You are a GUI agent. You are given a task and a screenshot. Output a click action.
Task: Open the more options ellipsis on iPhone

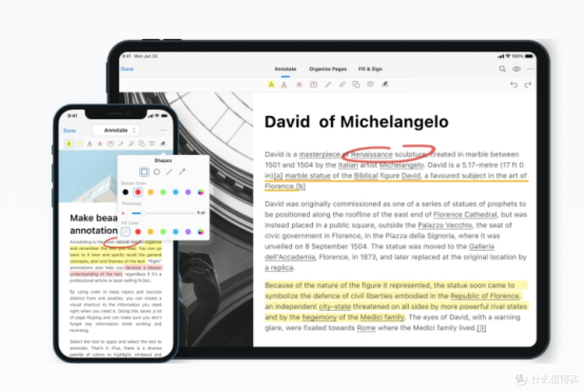pyautogui.click(x=163, y=130)
